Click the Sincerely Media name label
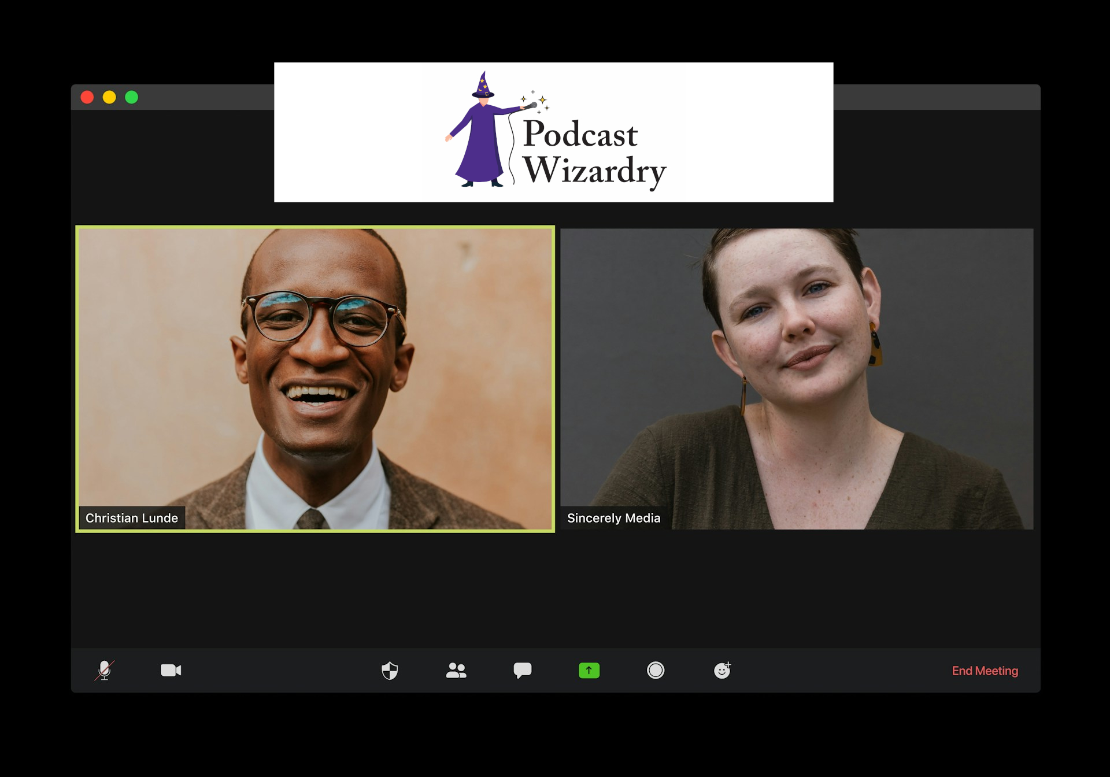 point(613,518)
